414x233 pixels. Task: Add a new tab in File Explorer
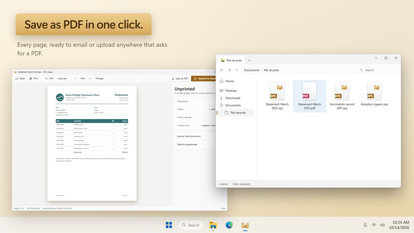pos(249,61)
